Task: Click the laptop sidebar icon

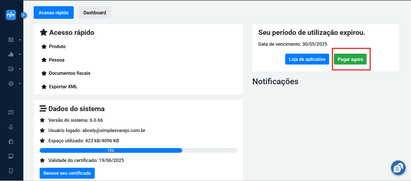Action: coord(11,156)
